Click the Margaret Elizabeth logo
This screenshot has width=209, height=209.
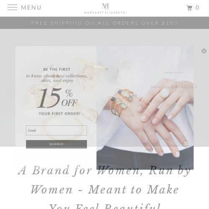[104, 8]
